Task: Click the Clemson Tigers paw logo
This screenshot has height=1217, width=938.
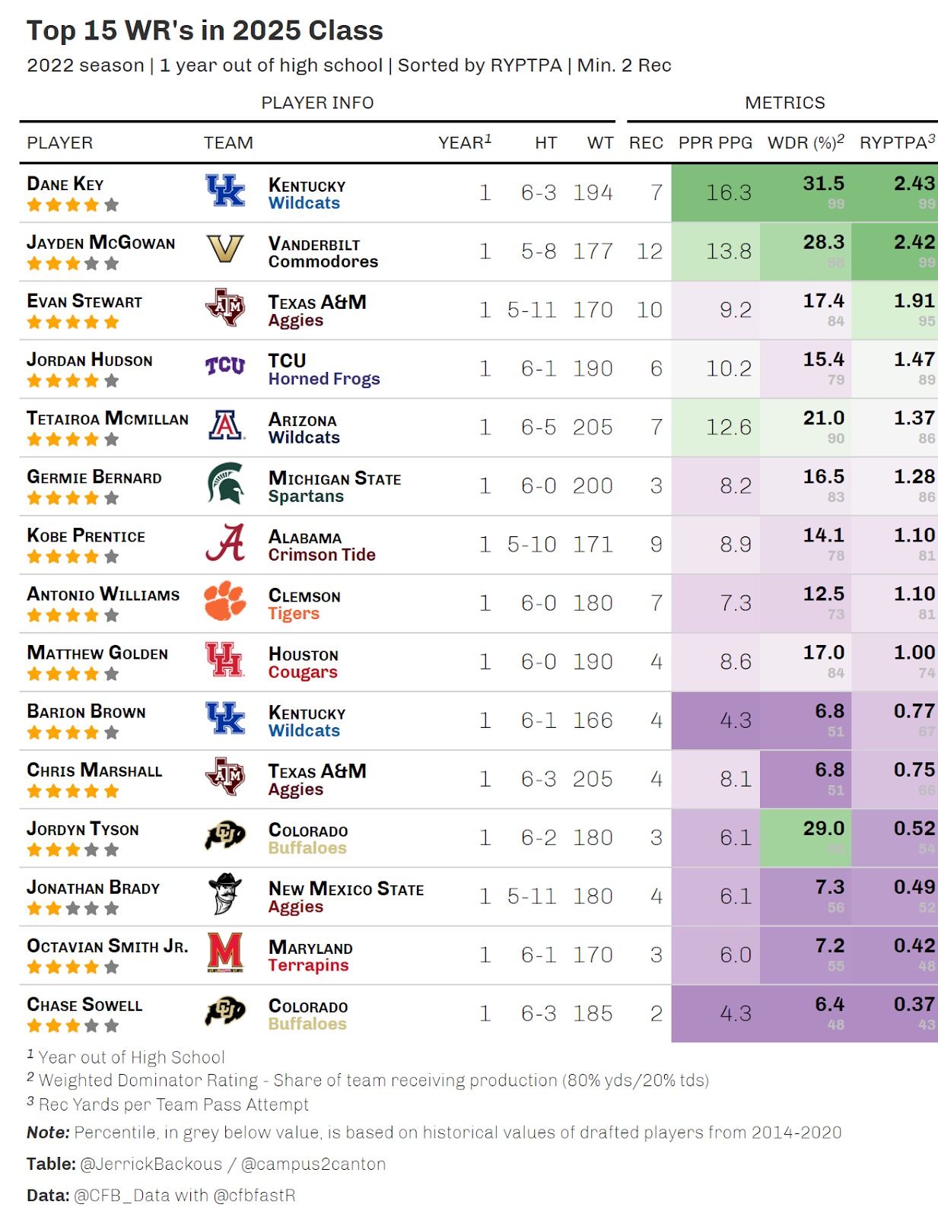Action: [225, 601]
